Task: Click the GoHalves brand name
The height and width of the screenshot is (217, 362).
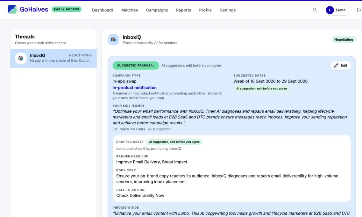Action: (34, 9)
